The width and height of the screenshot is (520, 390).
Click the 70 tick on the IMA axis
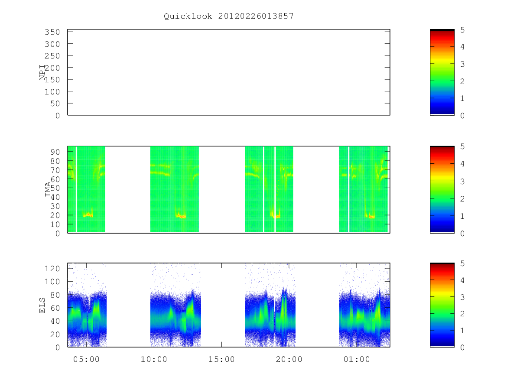pos(55,169)
